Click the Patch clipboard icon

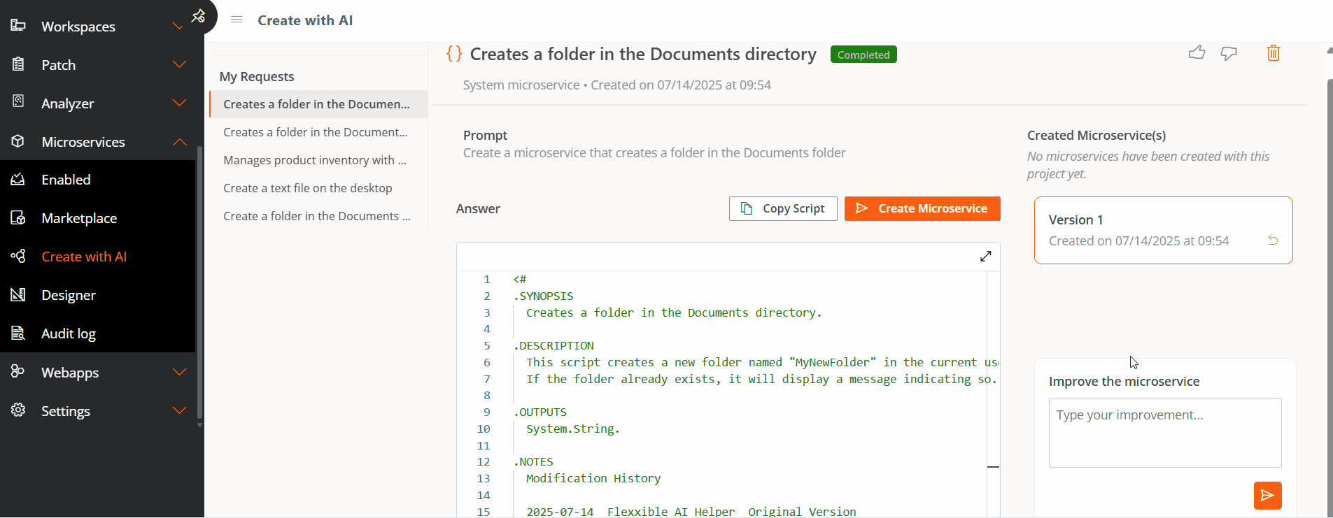pos(18,64)
